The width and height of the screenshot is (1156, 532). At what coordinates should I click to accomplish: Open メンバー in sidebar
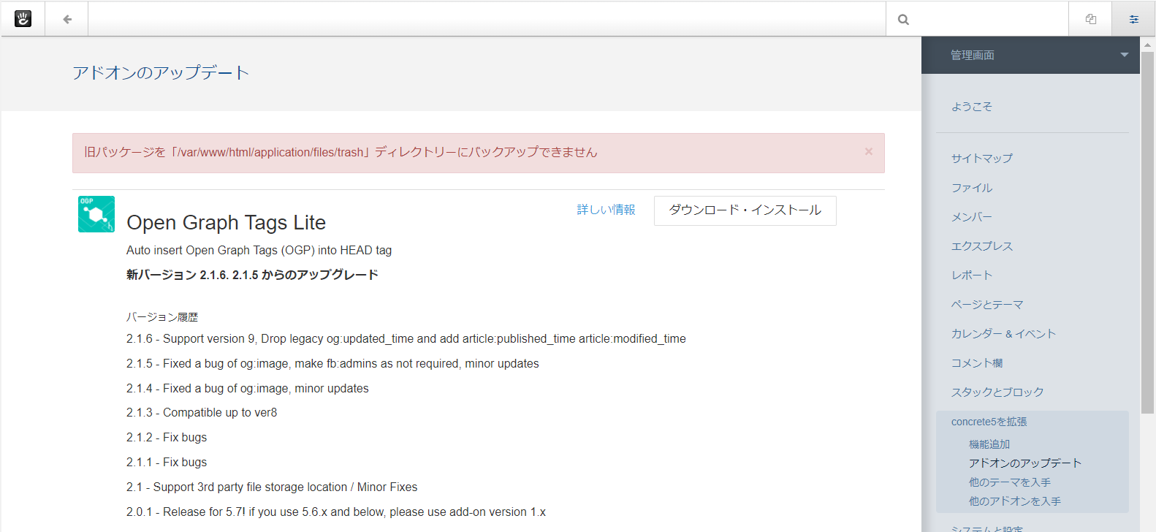pos(971,217)
